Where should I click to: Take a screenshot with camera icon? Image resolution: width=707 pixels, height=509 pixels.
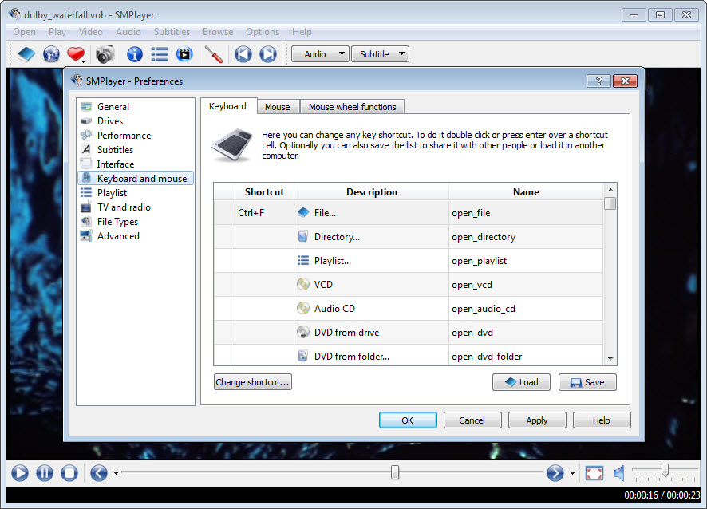[105, 54]
